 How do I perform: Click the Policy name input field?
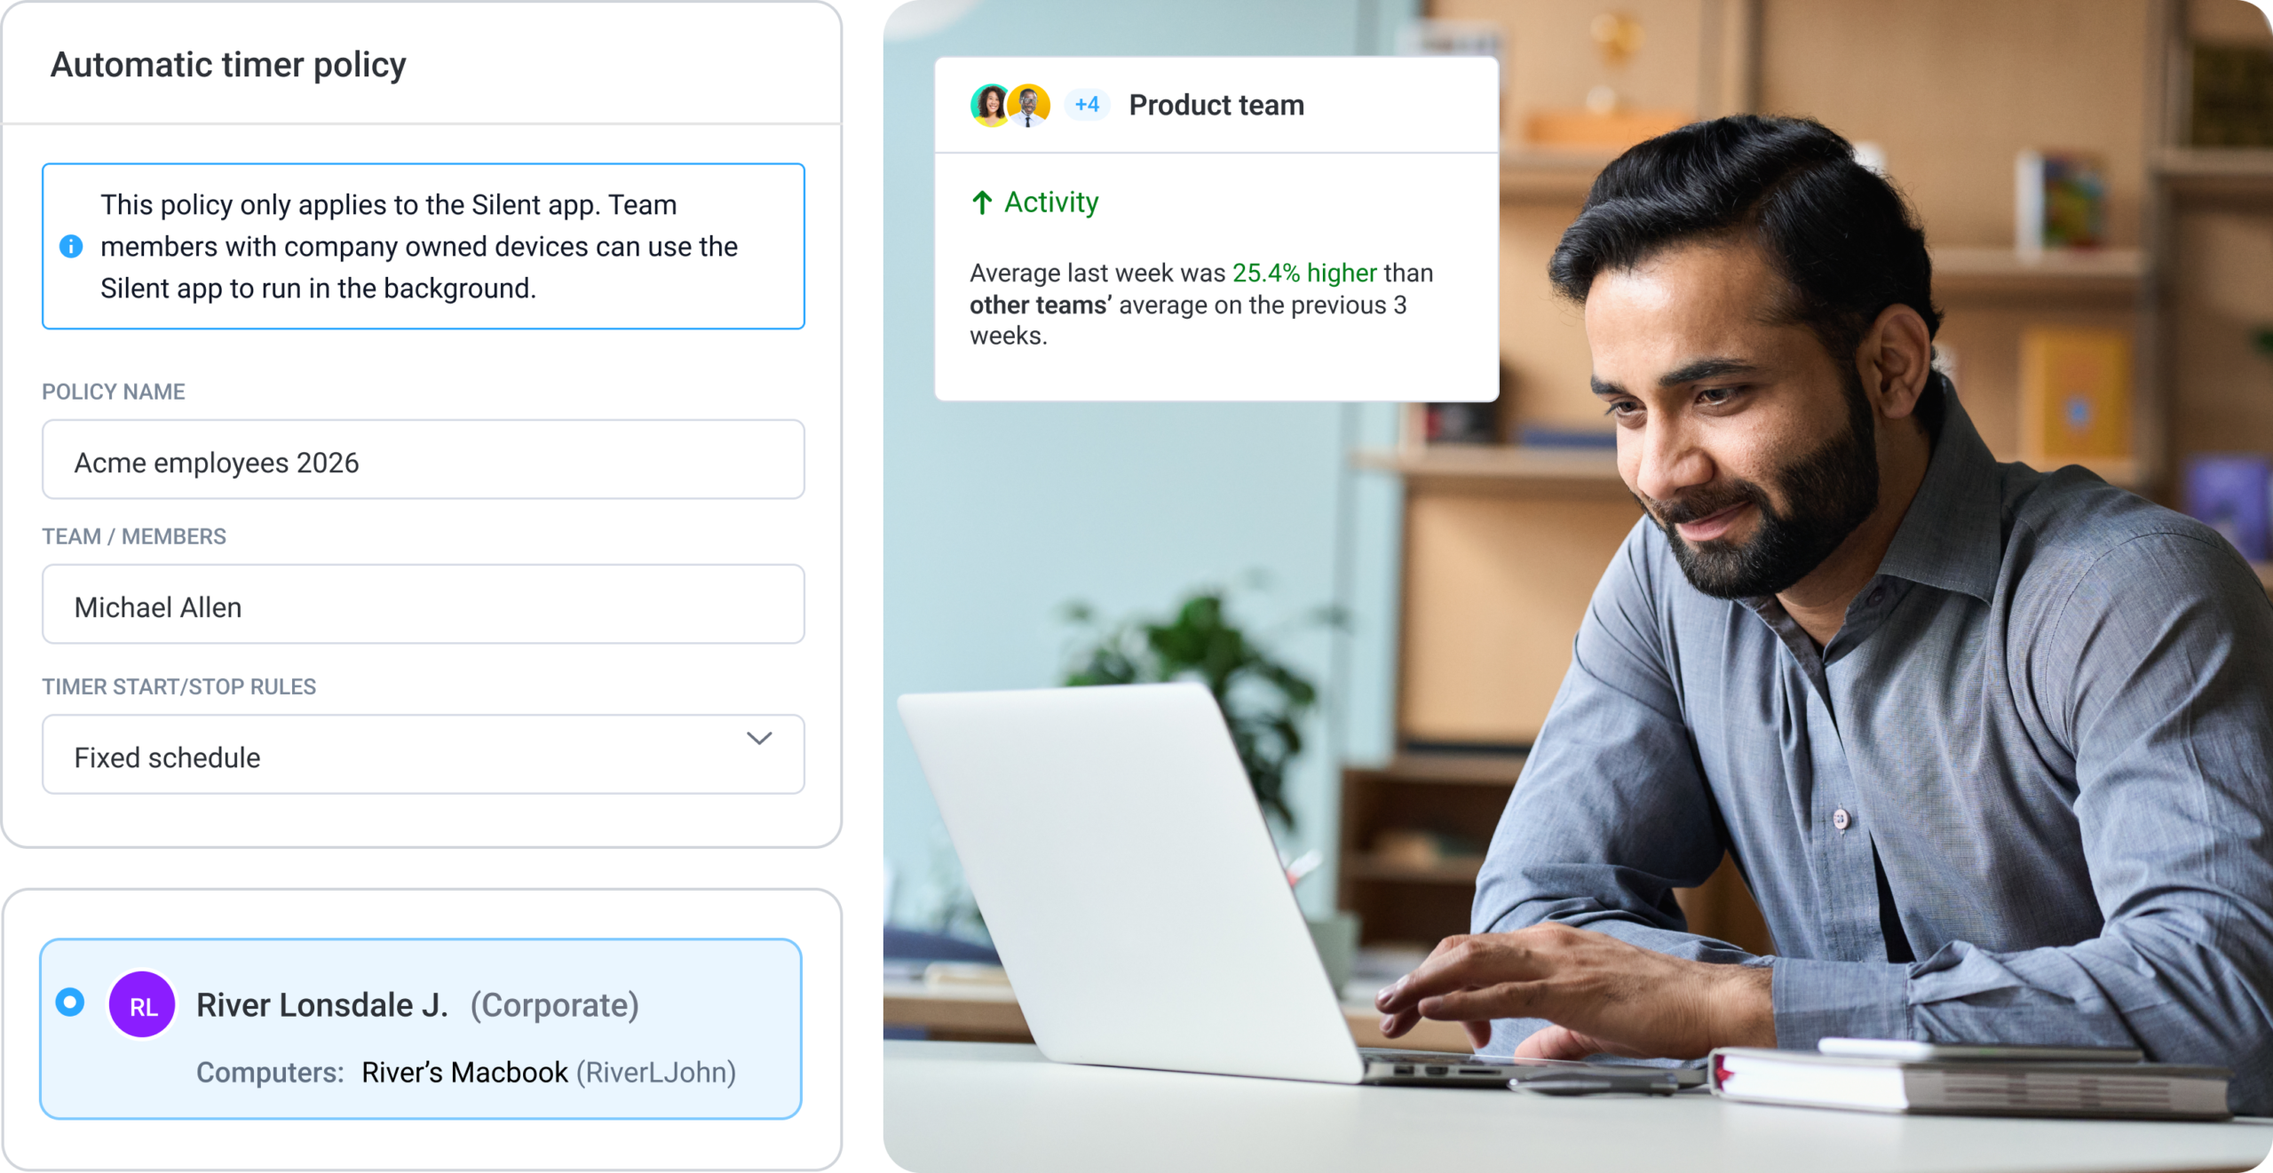point(424,459)
